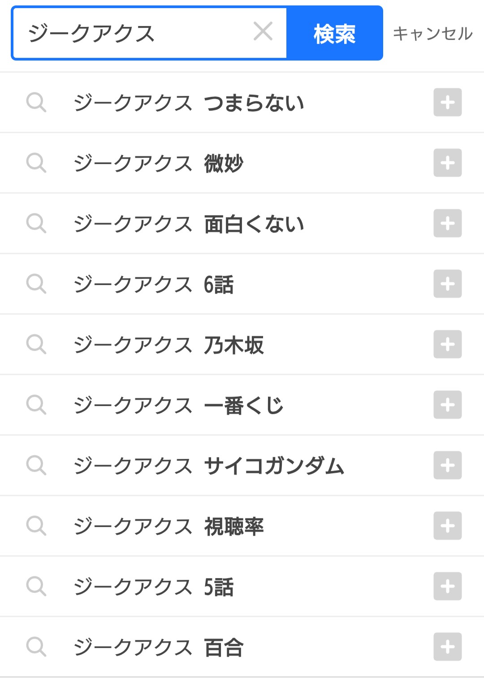Click magnifier icon beside 微妙 suggestion

[36, 163]
